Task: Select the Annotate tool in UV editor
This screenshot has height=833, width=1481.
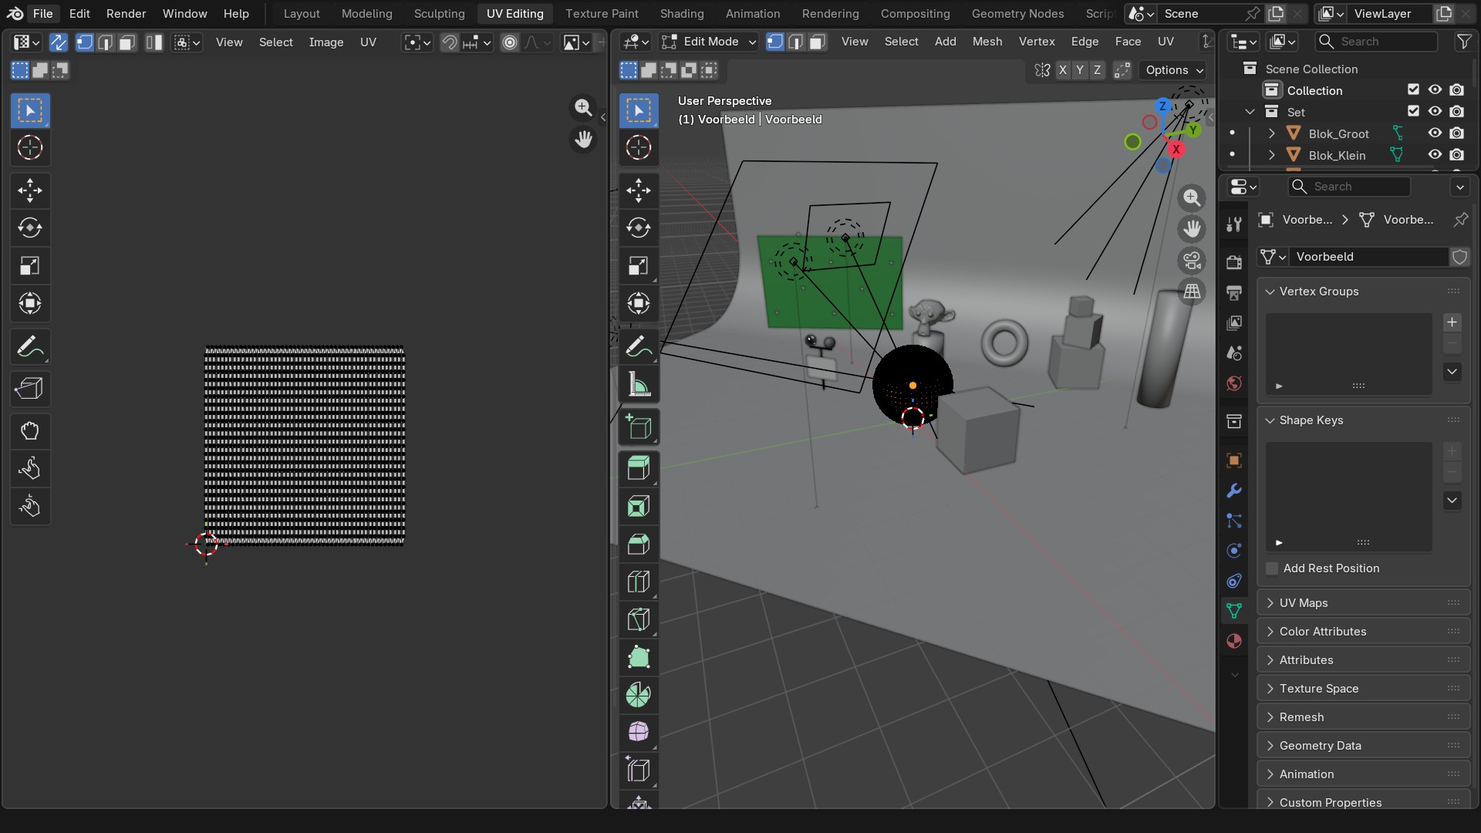Action: [30, 347]
